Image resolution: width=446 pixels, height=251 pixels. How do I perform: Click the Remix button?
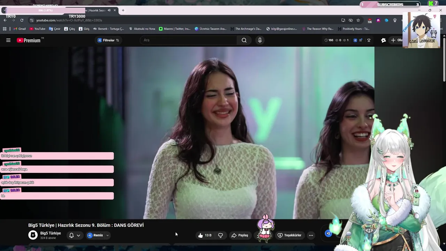(95, 235)
